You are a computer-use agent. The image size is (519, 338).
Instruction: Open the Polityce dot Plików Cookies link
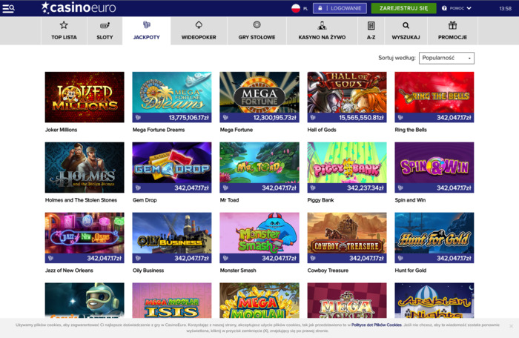click(x=377, y=325)
